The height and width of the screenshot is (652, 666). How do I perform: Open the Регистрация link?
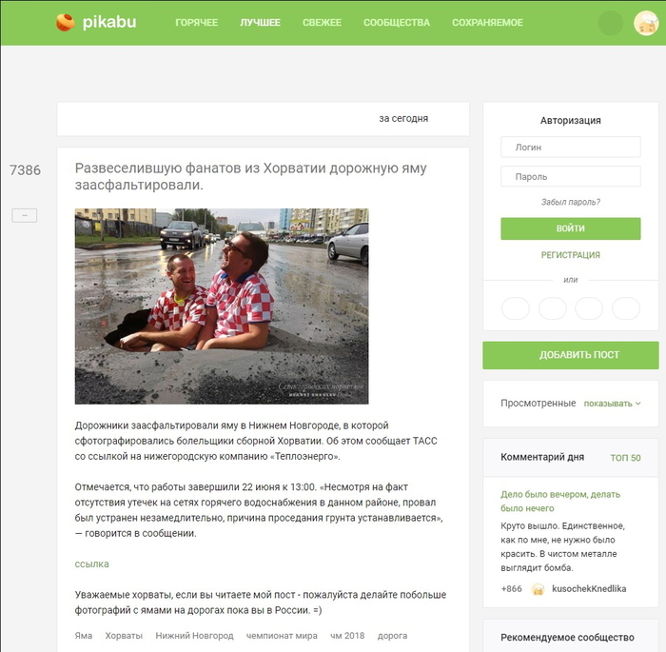tap(571, 255)
